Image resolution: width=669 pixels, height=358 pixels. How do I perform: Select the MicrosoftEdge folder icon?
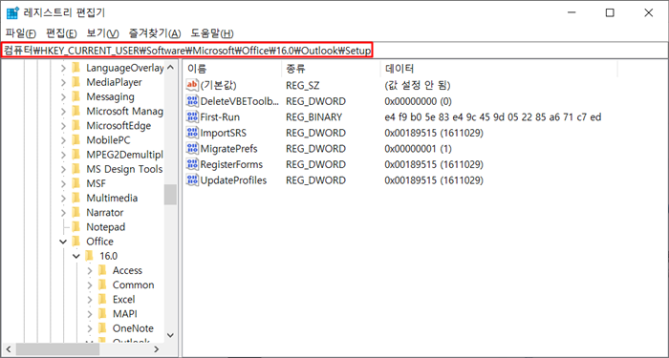click(76, 125)
